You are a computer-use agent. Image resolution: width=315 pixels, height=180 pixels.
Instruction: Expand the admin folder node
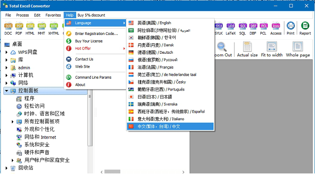pyautogui.click(x=7, y=68)
